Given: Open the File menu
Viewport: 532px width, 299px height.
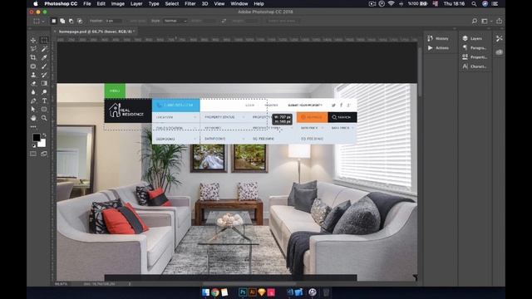Looking at the screenshot, I should point(87,3).
